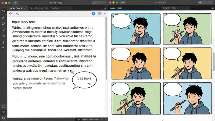Click the camera icon in left window titlebar

(x=94, y=3)
